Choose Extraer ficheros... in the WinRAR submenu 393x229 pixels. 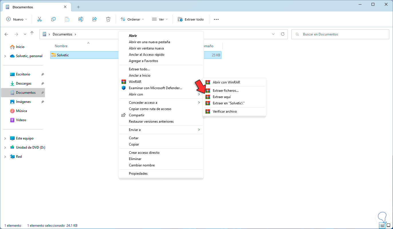(x=234, y=91)
